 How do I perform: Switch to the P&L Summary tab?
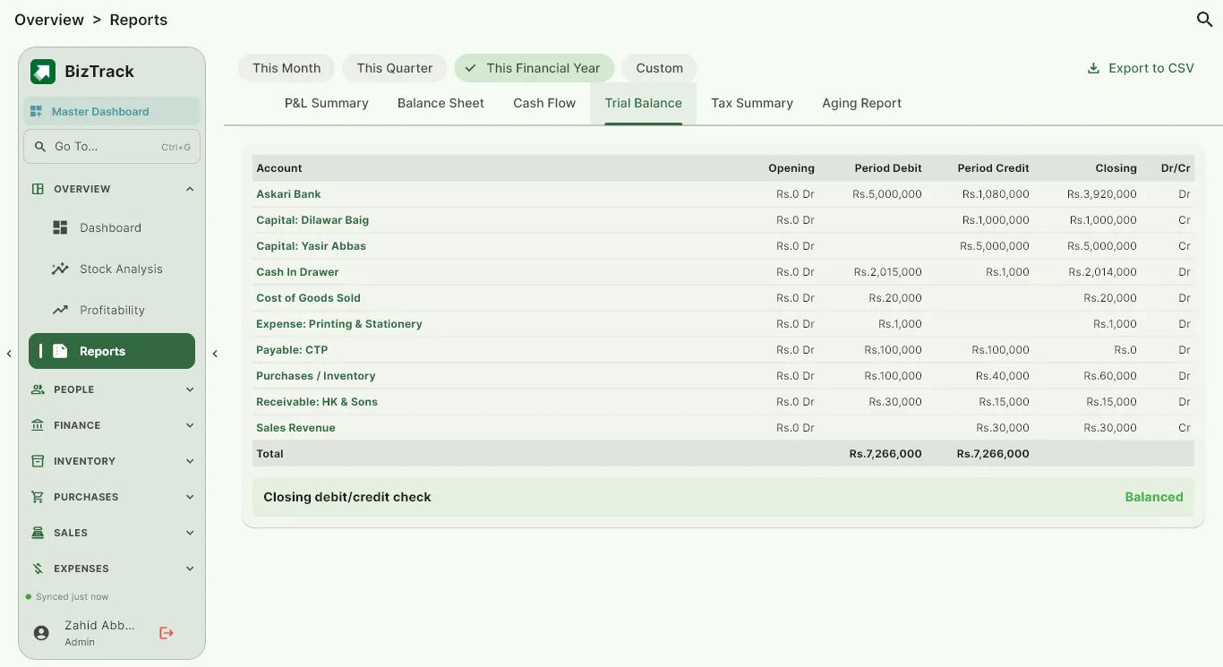[327, 103]
